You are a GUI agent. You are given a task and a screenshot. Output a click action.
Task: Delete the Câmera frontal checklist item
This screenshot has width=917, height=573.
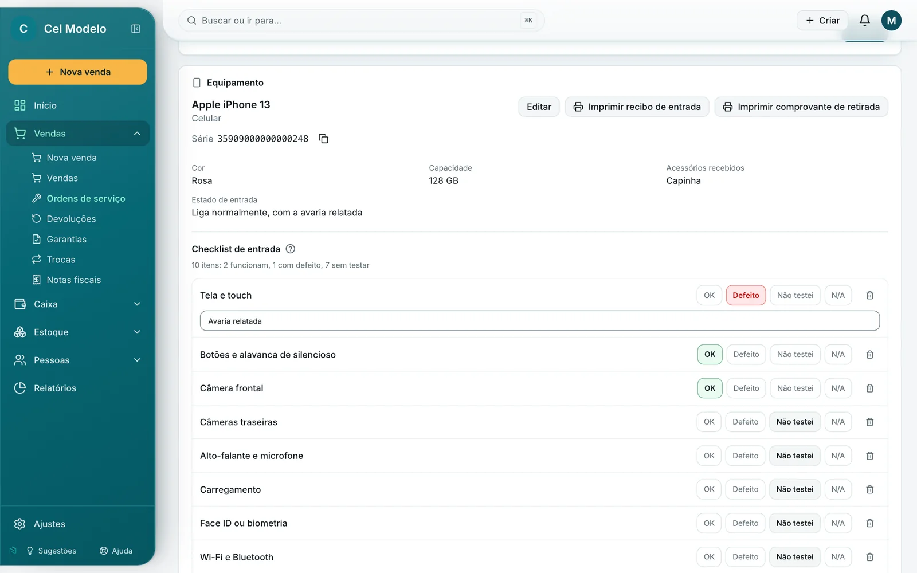pos(869,388)
